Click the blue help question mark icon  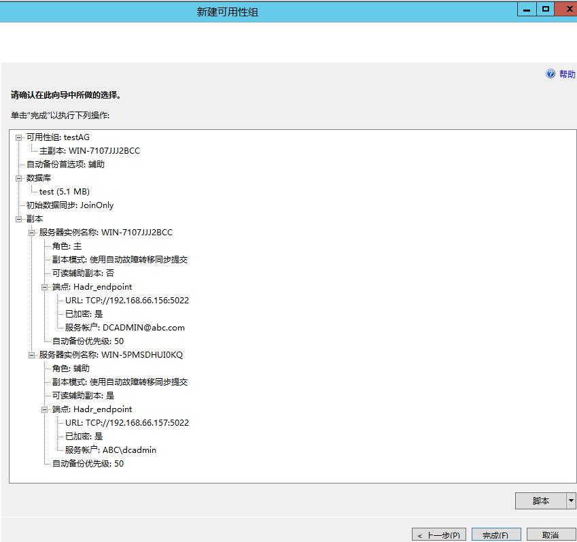[550, 74]
